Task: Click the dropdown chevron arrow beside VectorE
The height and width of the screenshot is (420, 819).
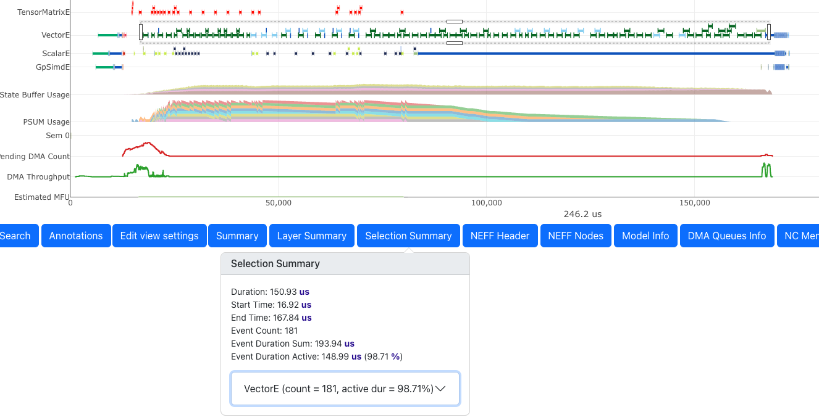Action: 440,389
